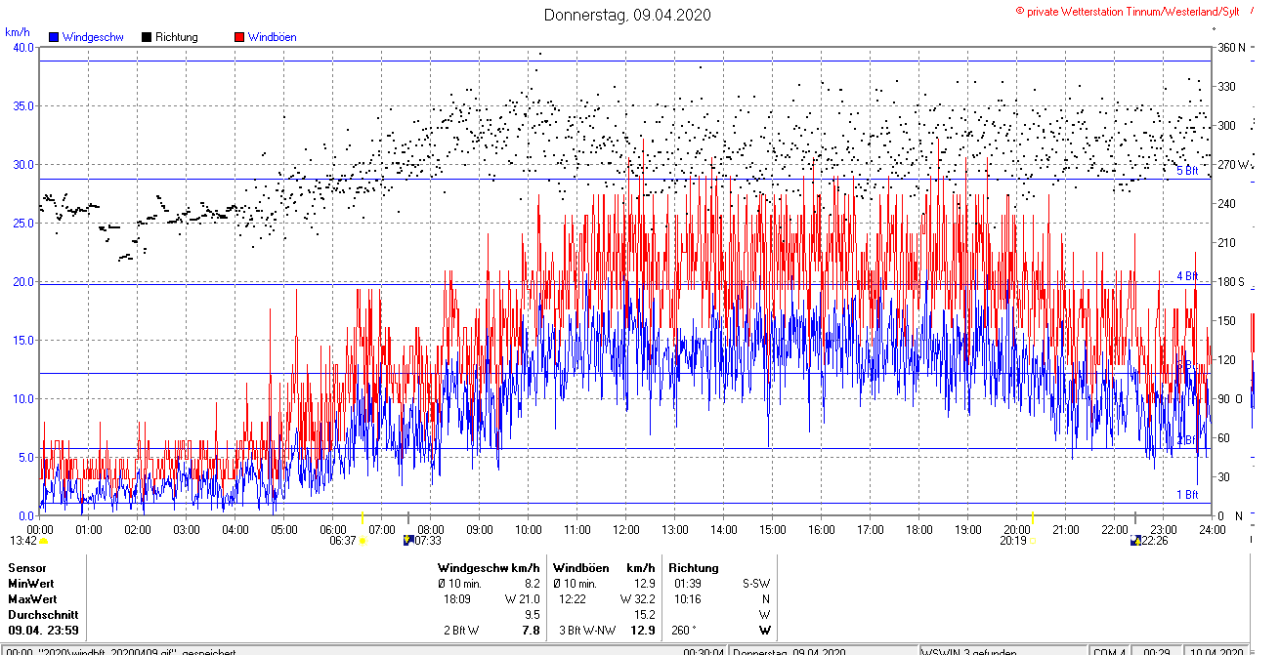This screenshot has width=1280, height=655.
Task: Click the Windböen km/h column header
Action: (x=603, y=567)
